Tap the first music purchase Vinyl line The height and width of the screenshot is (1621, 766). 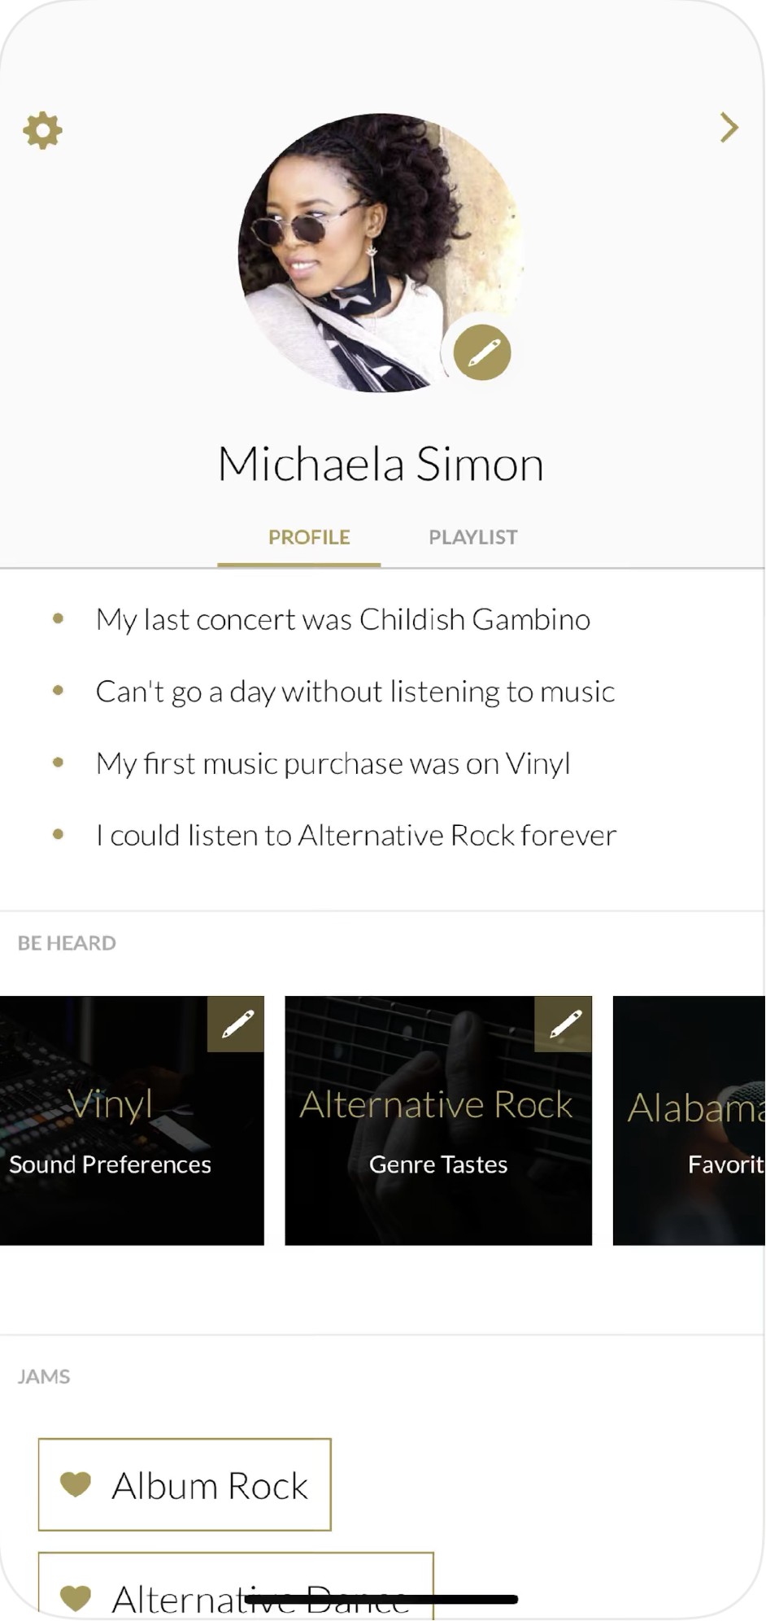[x=333, y=763]
